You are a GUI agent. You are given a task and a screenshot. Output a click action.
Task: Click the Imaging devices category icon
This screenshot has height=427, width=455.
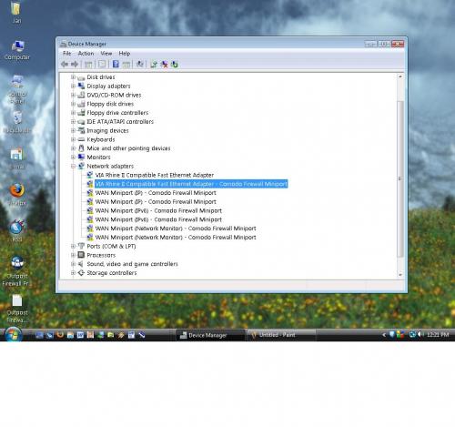coord(81,130)
